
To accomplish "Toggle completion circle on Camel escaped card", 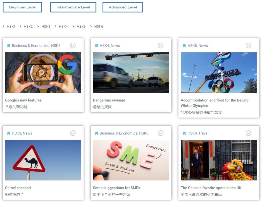I will [73, 133].
